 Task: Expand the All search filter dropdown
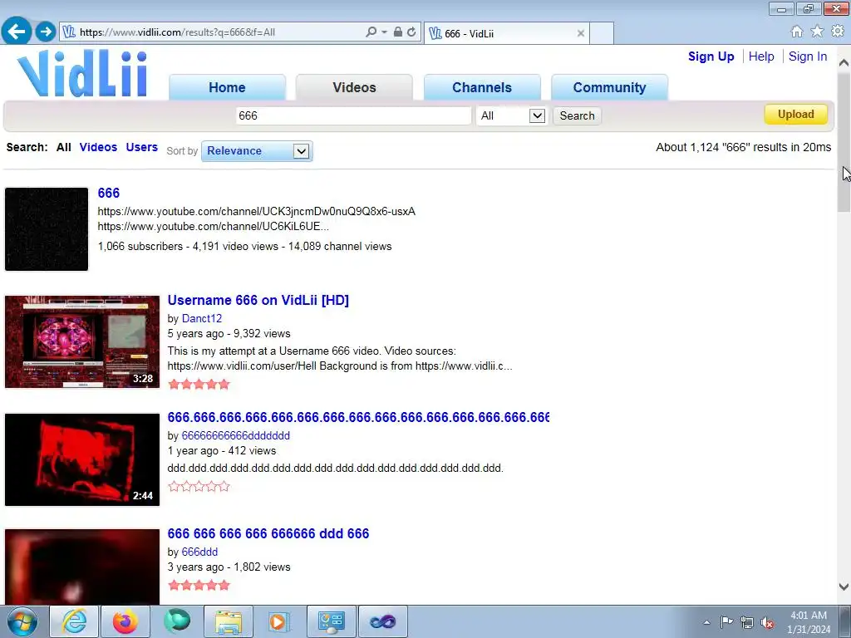click(x=511, y=115)
